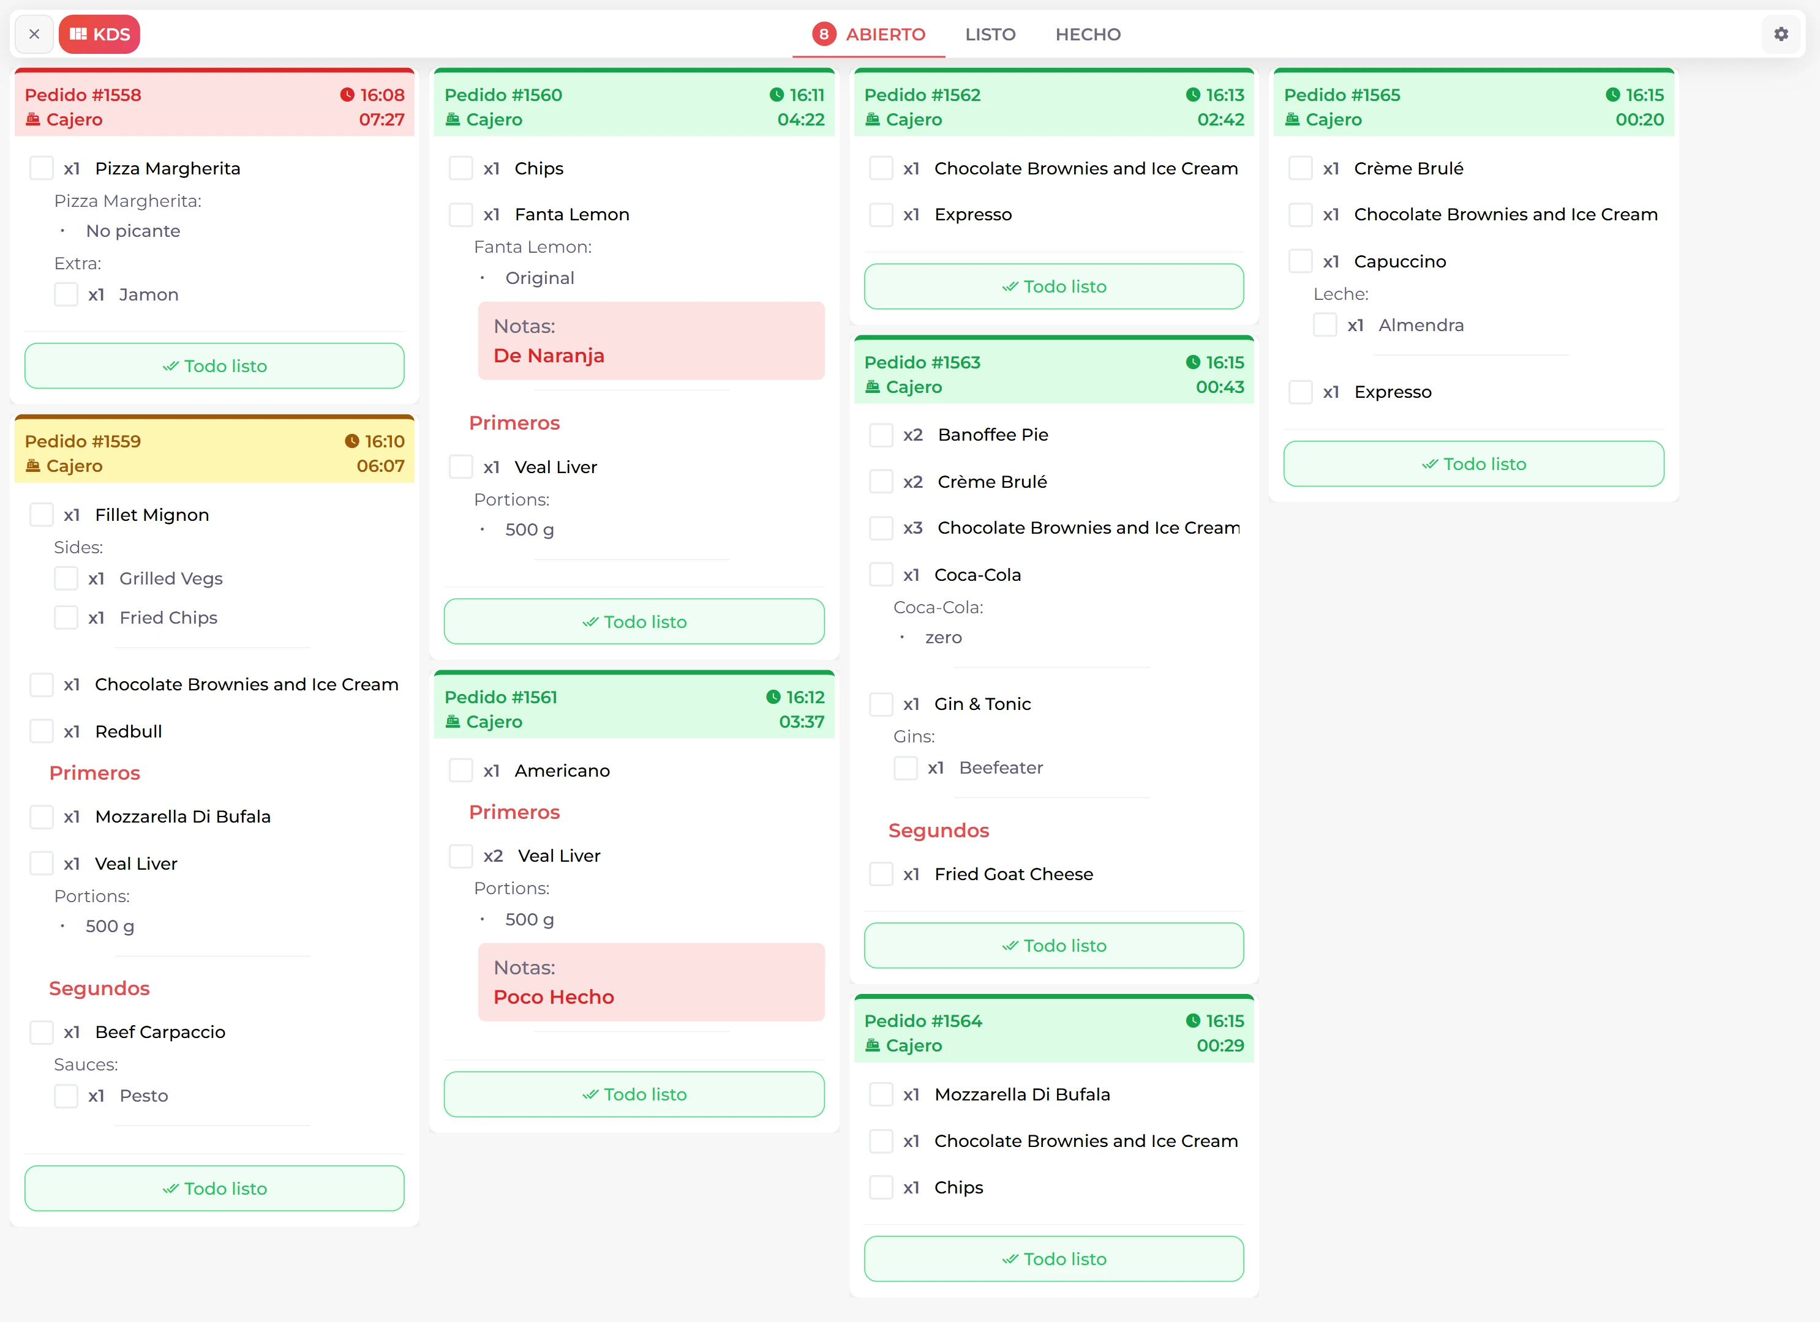Click the clock icon on Pedido #1558
Image resolution: width=1820 pixels, height=1322 pixels.
point(347,94)
